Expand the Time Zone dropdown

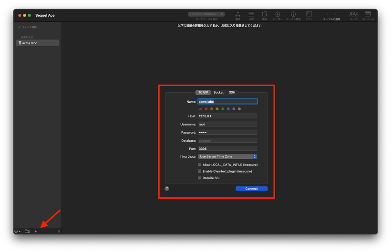tap(227, 156)
